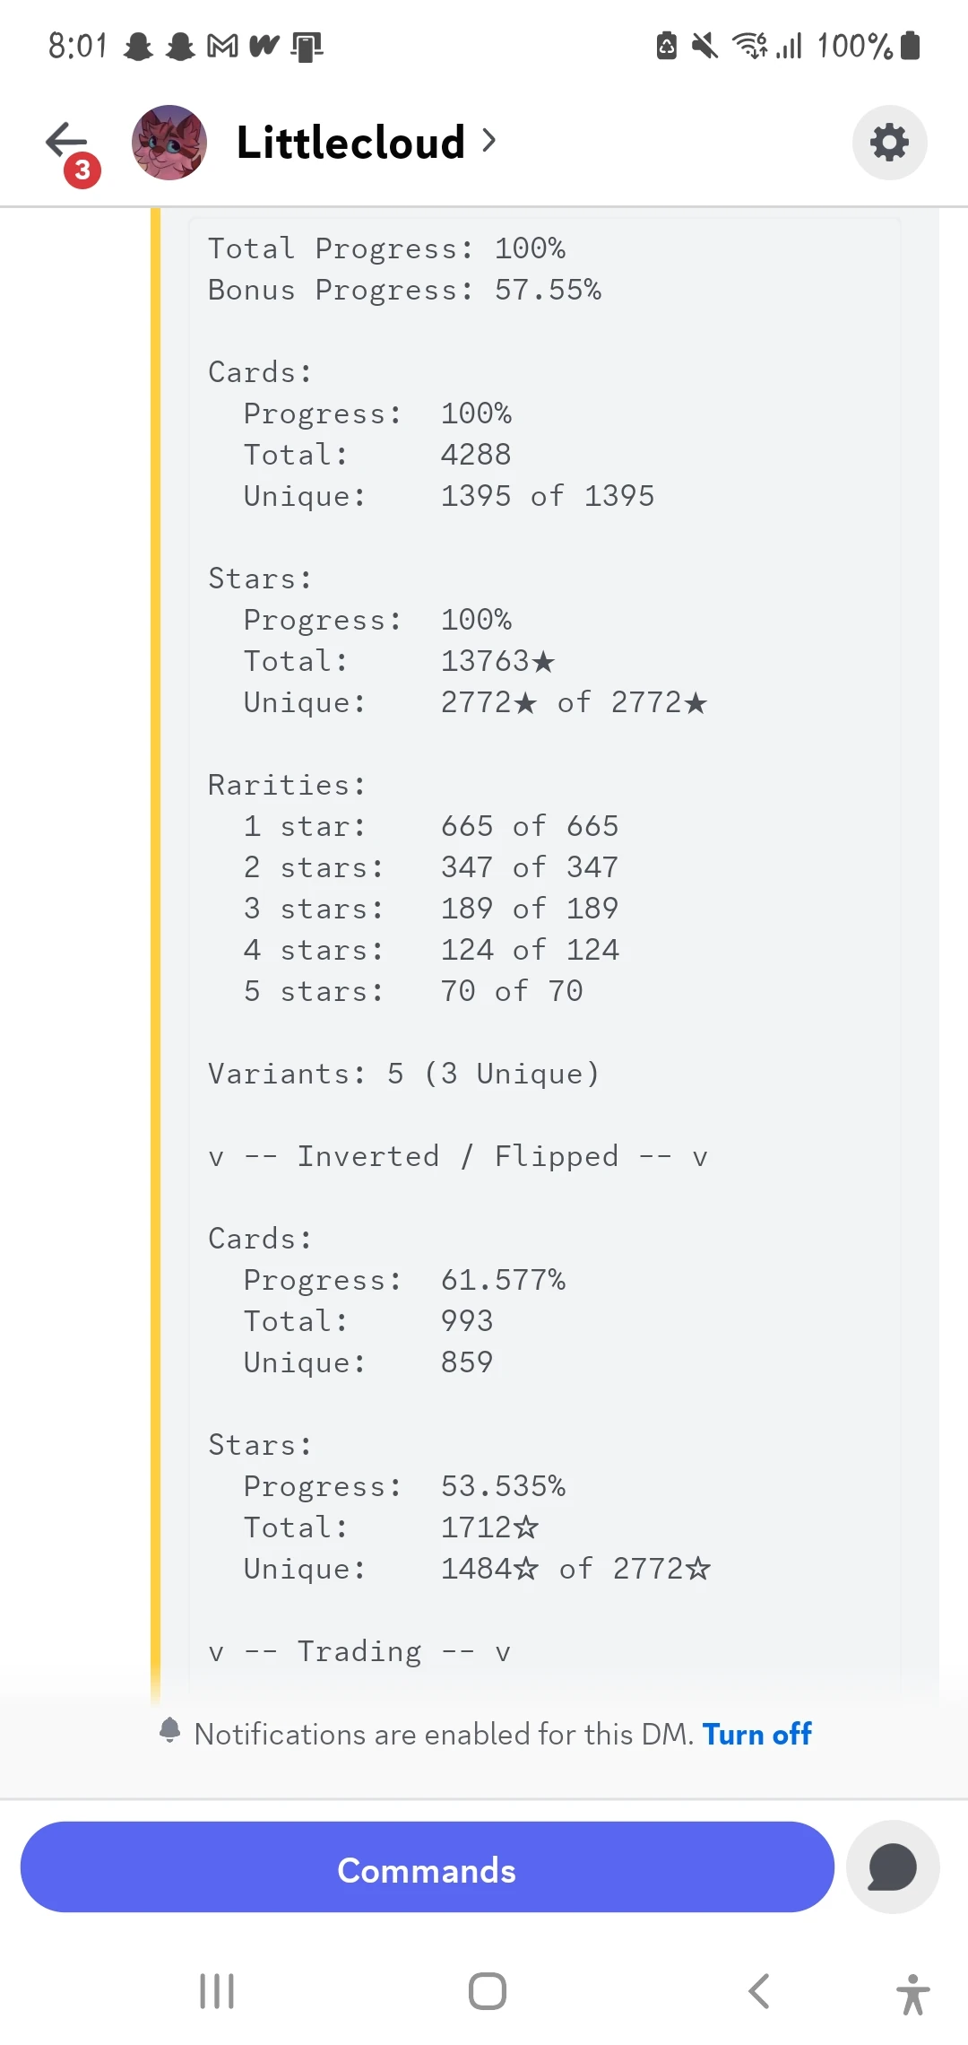968x2045 pixels.
Task: Open the chat bubble message input
Action: 893,1867
